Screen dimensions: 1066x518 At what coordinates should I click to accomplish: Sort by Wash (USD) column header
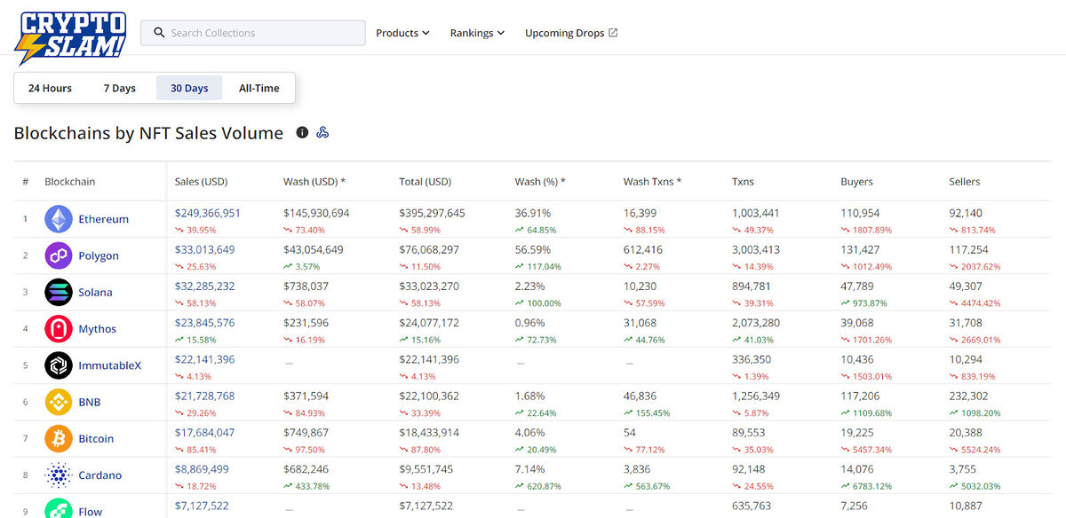314,182
